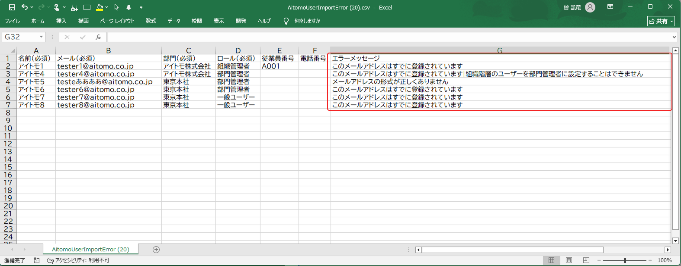The height and width of the screenshot is (266, 681).
Task: Switch to Page Break Preview view
Action: tap(586, 260)
